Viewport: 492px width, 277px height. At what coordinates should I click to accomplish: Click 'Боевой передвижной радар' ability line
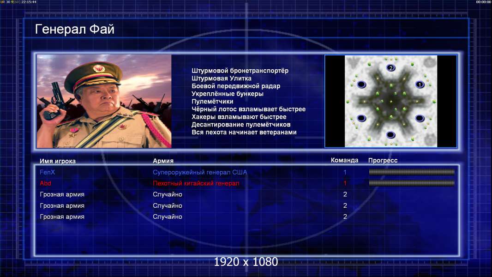coord(236,86)
